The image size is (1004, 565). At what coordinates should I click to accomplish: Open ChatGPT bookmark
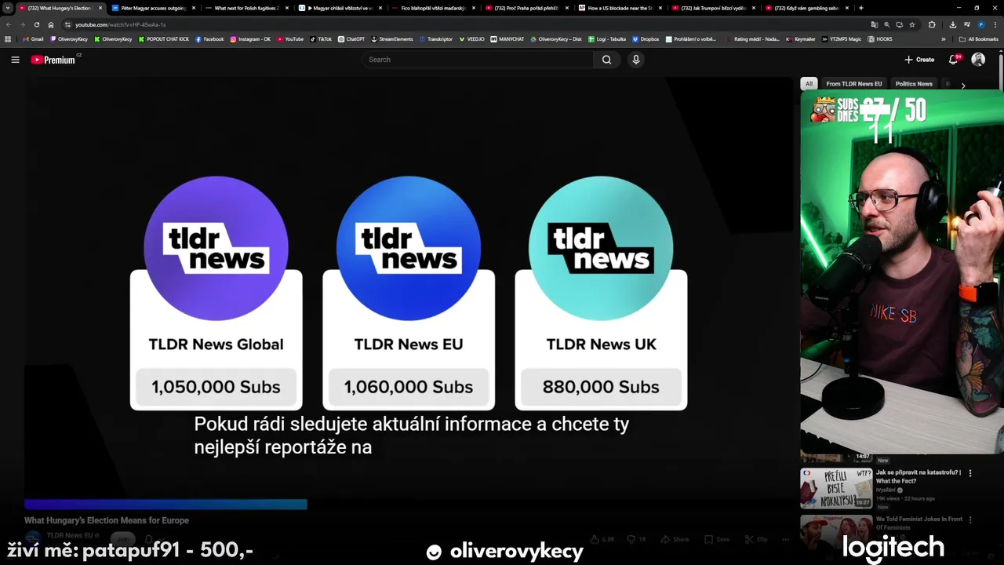[x=351, y=38]
